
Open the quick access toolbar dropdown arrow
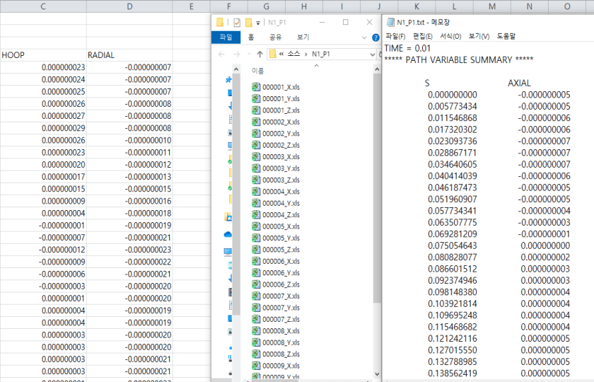click(x=259, y=23)
